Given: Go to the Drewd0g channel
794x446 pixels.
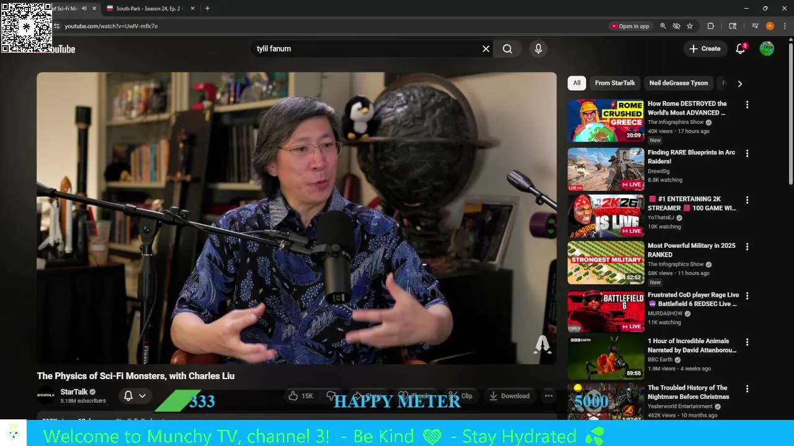Looking at the screenshot, I should pos(658,171).
